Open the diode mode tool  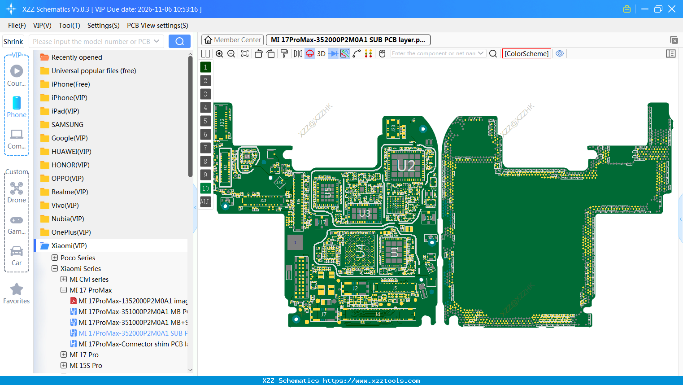pos(332,53)
